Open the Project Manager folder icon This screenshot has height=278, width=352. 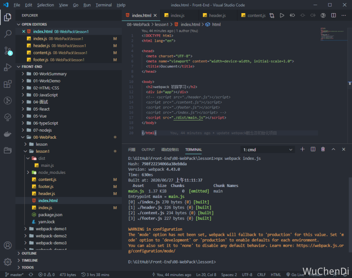coord(8,150)
